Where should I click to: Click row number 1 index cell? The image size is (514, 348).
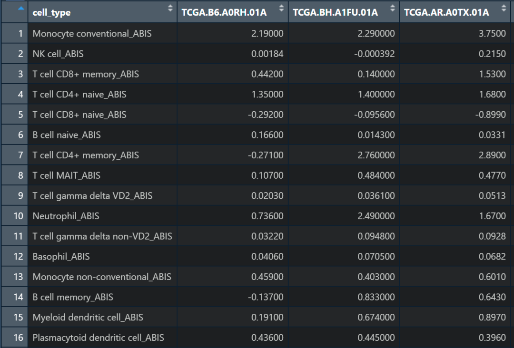click(x=15, y=33)
